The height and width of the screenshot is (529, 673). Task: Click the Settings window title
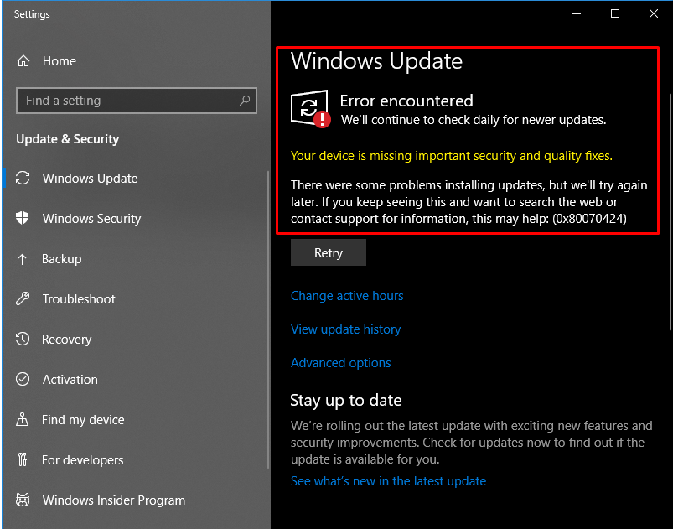pyautogui.click(x=32, y=14)
